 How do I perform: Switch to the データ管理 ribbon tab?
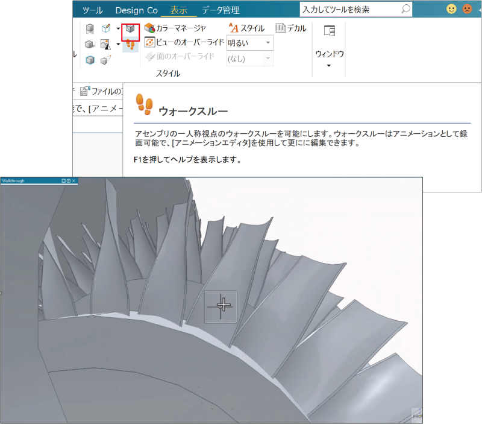221,10
